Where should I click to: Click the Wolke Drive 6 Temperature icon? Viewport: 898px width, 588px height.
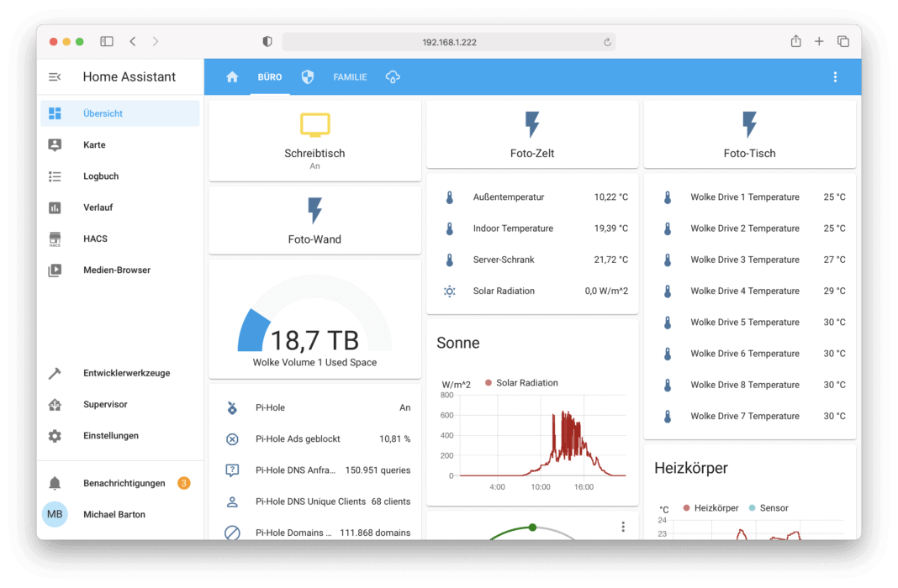(668, 354)
